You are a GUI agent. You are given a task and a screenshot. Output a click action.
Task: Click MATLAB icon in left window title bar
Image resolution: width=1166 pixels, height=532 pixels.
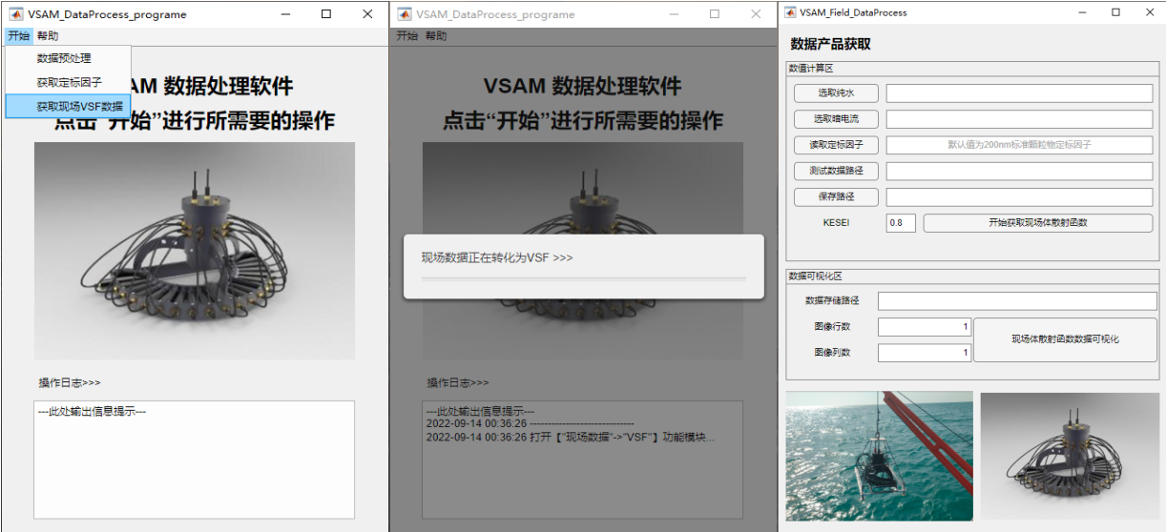[x=16, y=14]
